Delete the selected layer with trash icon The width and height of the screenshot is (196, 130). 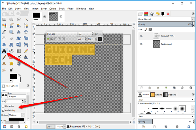point(191,88)
